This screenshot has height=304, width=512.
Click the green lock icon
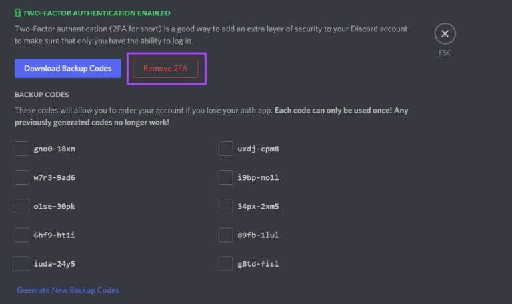click(x=18, y=13)
